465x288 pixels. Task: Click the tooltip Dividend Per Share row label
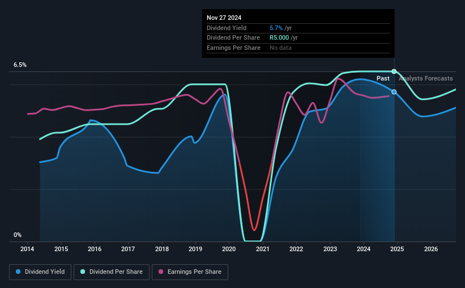click(233, 38)
